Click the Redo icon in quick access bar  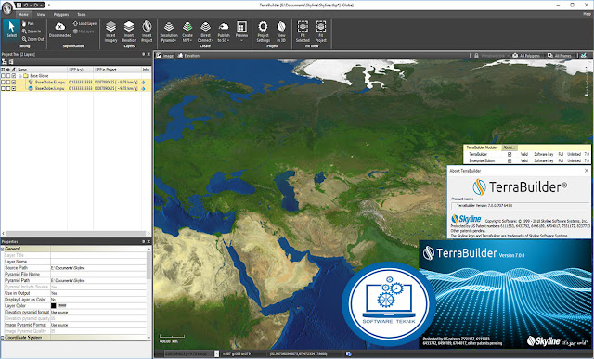coord(36,6)
